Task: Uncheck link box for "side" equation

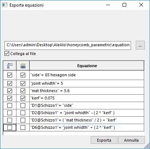Action: [x=23, y=75]
